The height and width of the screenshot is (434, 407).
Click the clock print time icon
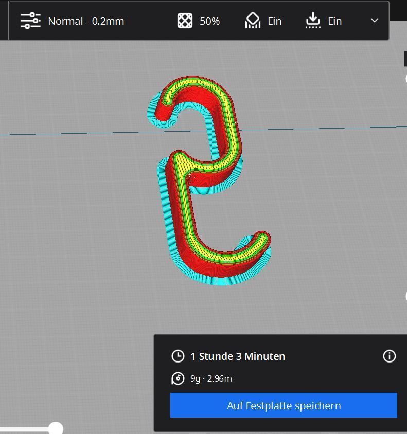(x=178, y=356)
